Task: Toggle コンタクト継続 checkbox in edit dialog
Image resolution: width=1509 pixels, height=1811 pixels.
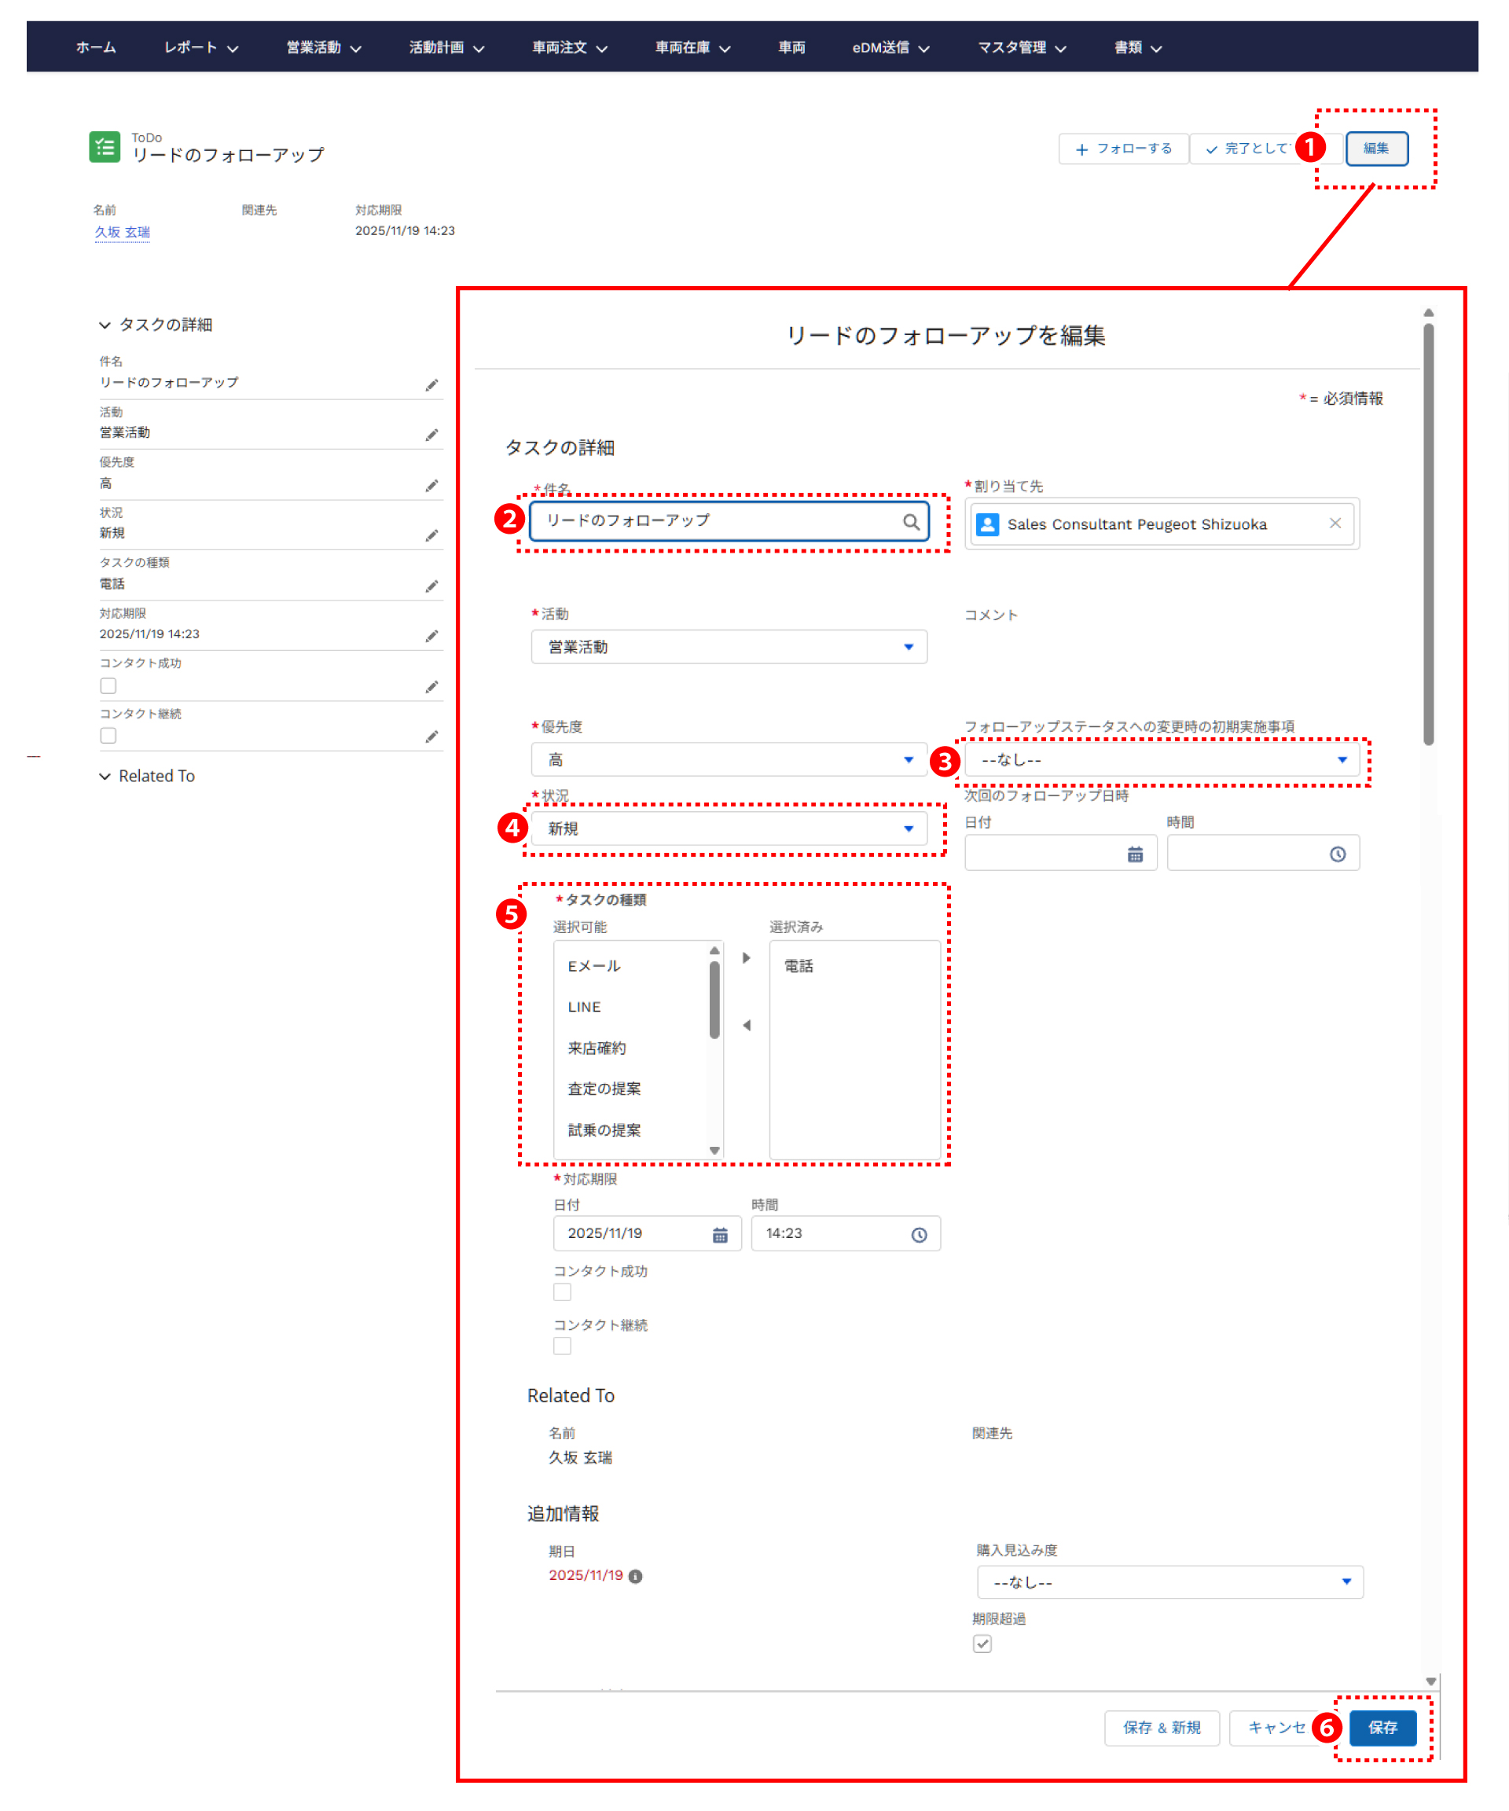Action: pyautogui.click(x=562, y=1346)
